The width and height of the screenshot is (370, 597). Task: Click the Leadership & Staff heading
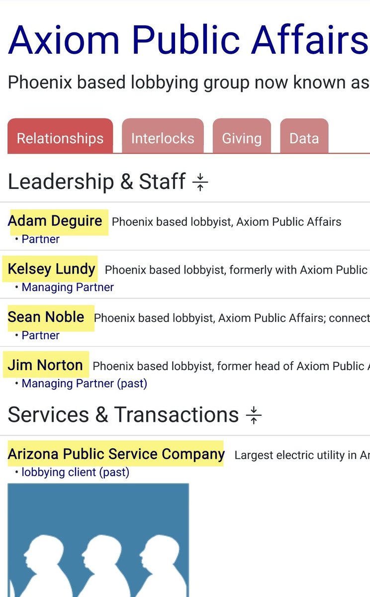[96, 182]
